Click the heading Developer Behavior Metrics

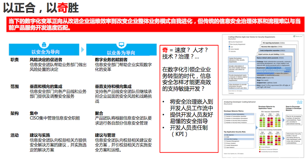click(234, 111)
